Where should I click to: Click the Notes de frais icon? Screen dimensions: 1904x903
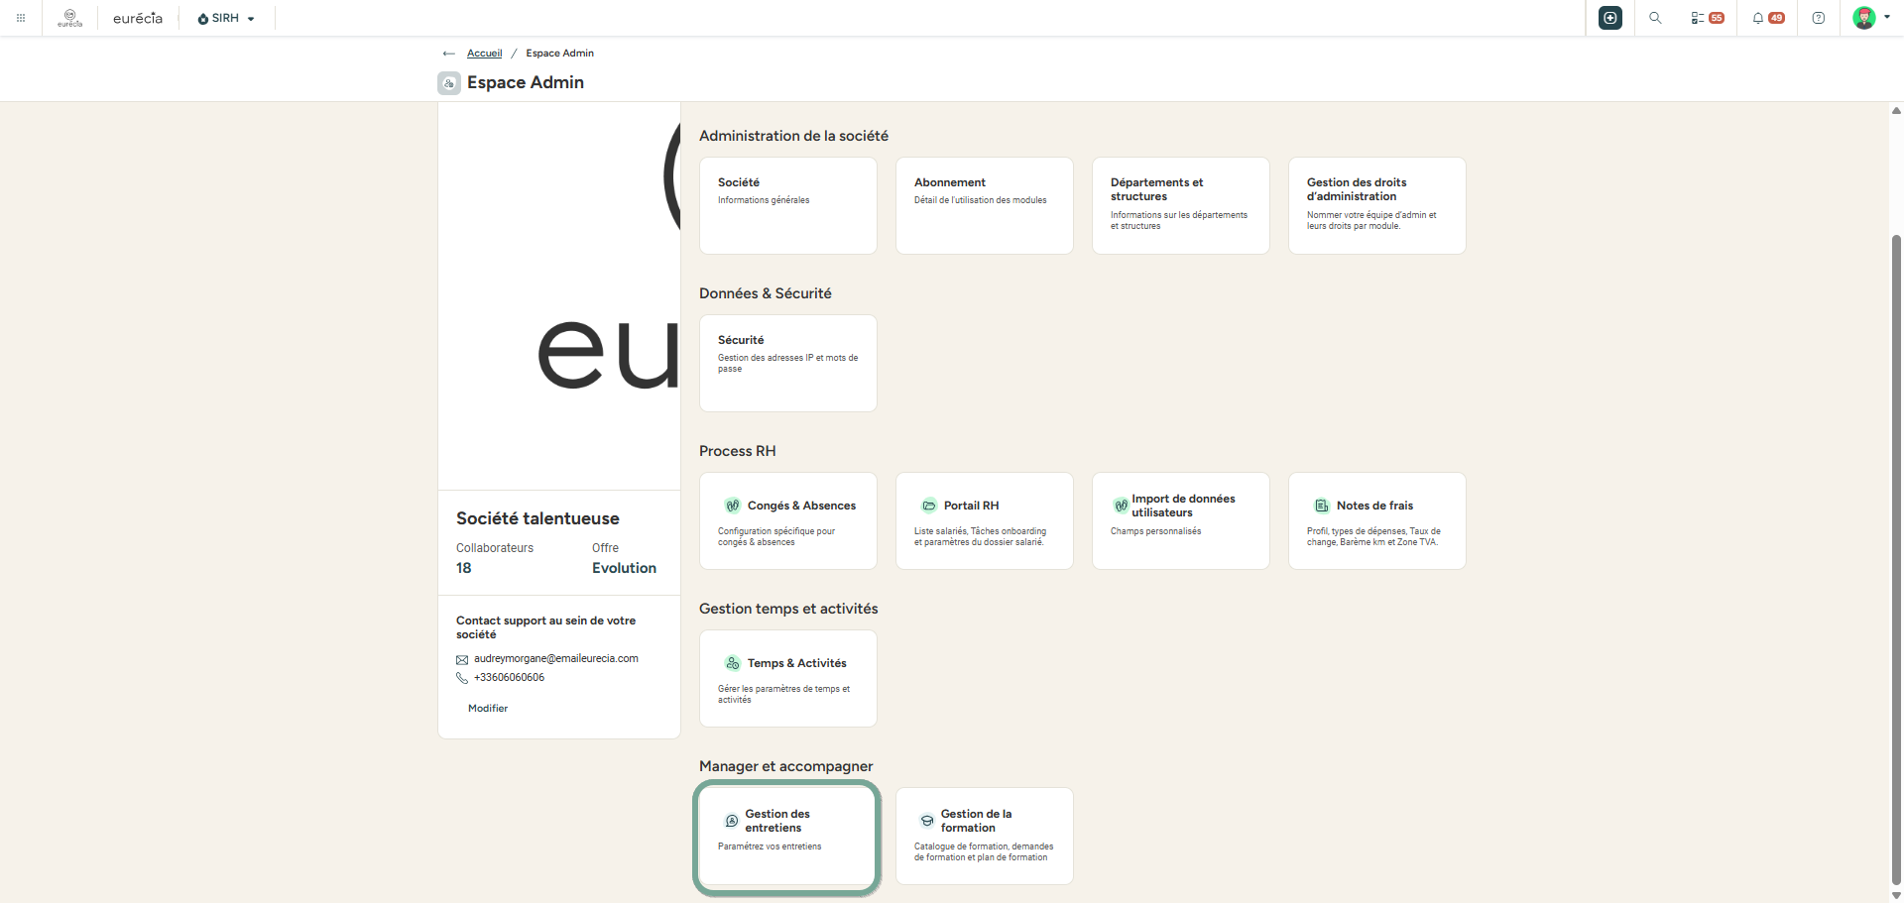coord(1322,506)
